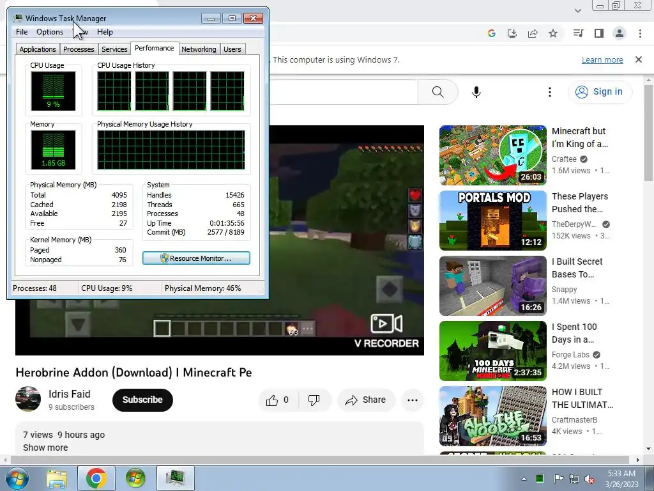Dismiss the Windows 7 notification bar
654x491 pixels.
[x=639, y=59]
